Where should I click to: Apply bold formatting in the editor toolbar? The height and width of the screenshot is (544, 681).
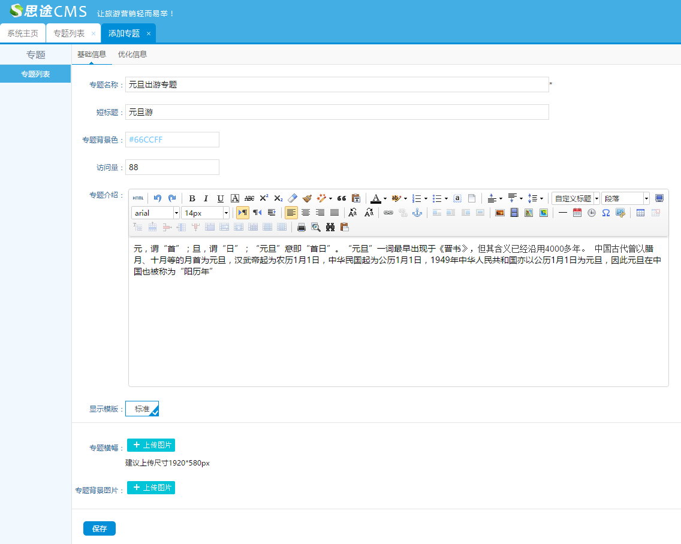192,198
